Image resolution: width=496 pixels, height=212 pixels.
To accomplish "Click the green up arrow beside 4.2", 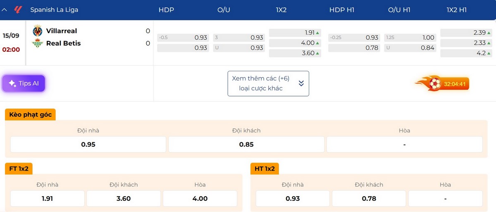I will (x=489, y=53).
